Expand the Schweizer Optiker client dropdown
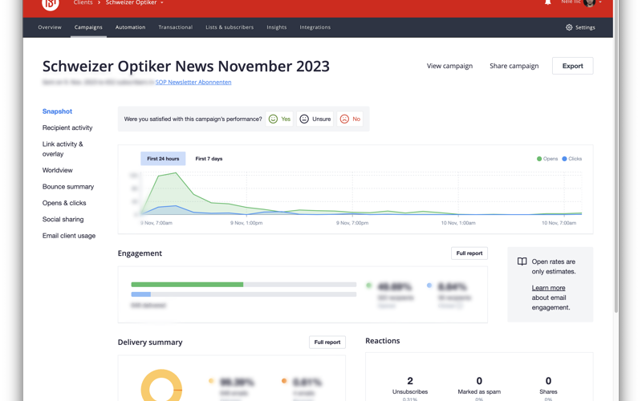The height and width of the screenshot is (401, 642). coord(162,3)
